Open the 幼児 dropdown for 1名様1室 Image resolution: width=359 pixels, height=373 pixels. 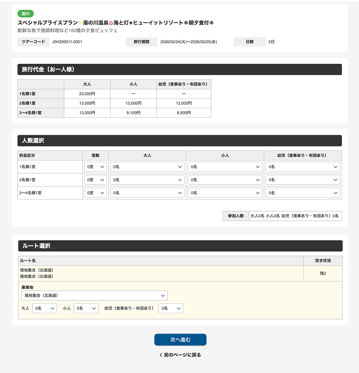coord(302,167)
